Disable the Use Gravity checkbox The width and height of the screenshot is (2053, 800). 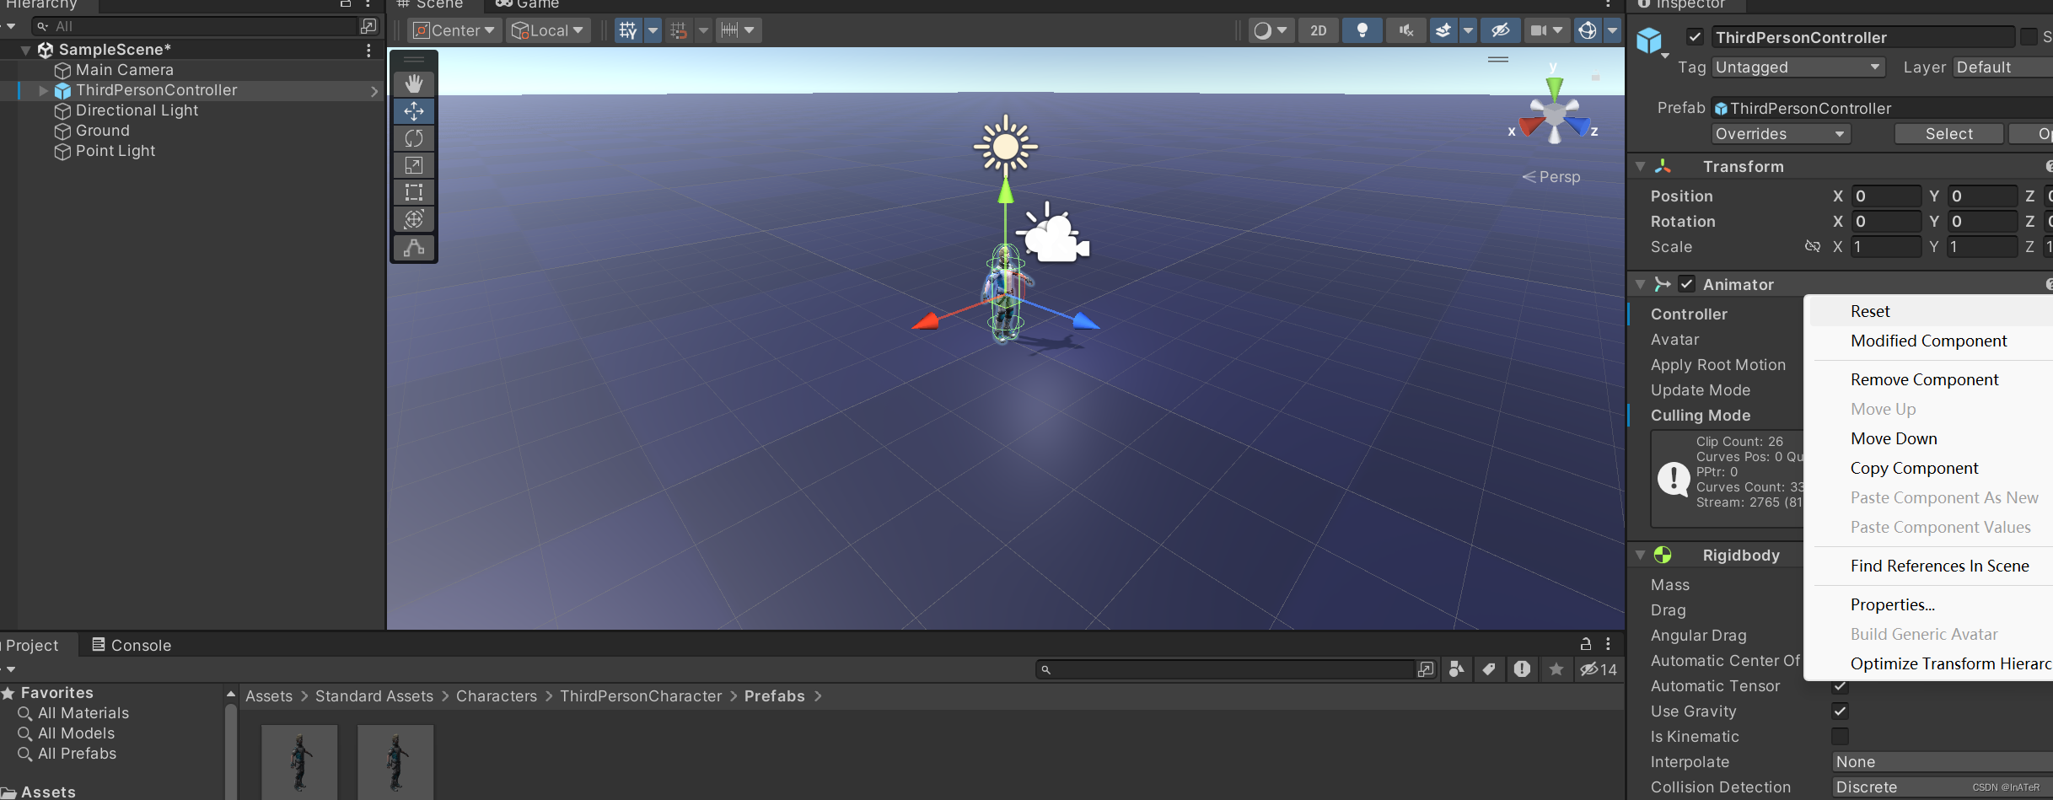[x=1841, y=711]
